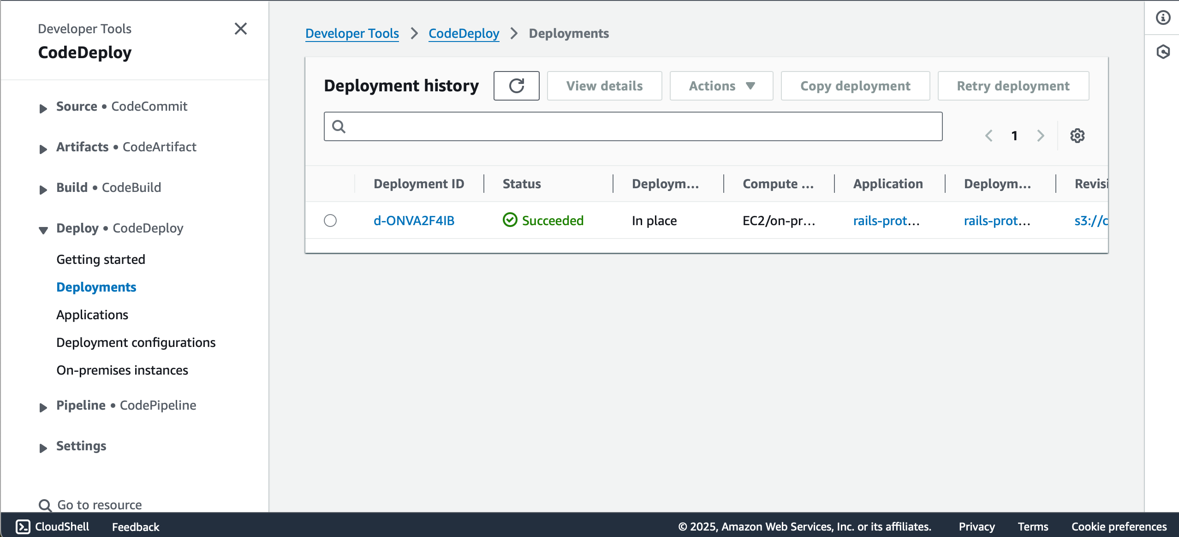
Task: Go to next page of deployments
Action: tap(1041, 136)
